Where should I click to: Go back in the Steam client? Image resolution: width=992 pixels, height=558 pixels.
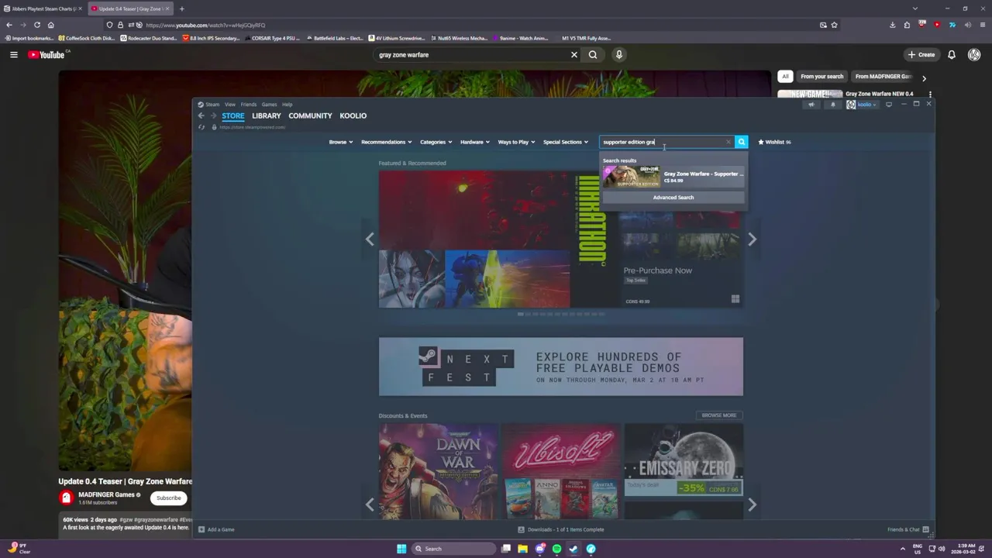pyautogui.click(x=201, y=115)
